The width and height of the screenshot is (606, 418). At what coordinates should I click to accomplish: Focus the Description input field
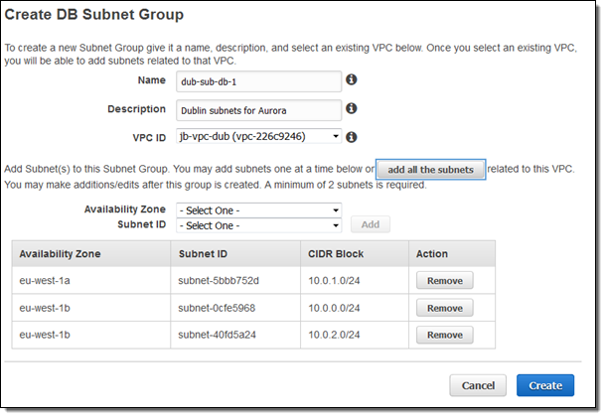click(x=258, y=109)
